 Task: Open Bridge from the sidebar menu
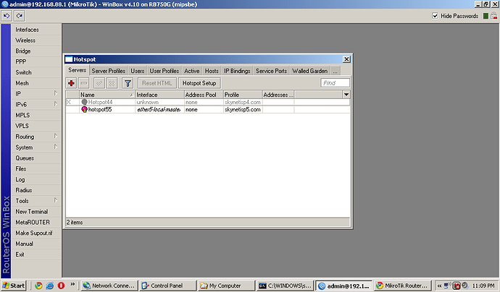36,51
